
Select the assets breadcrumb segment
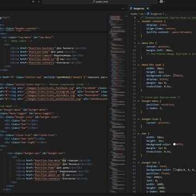tap(134, 14)
